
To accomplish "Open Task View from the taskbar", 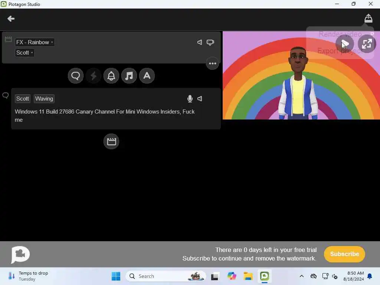I will coord(215,276).
